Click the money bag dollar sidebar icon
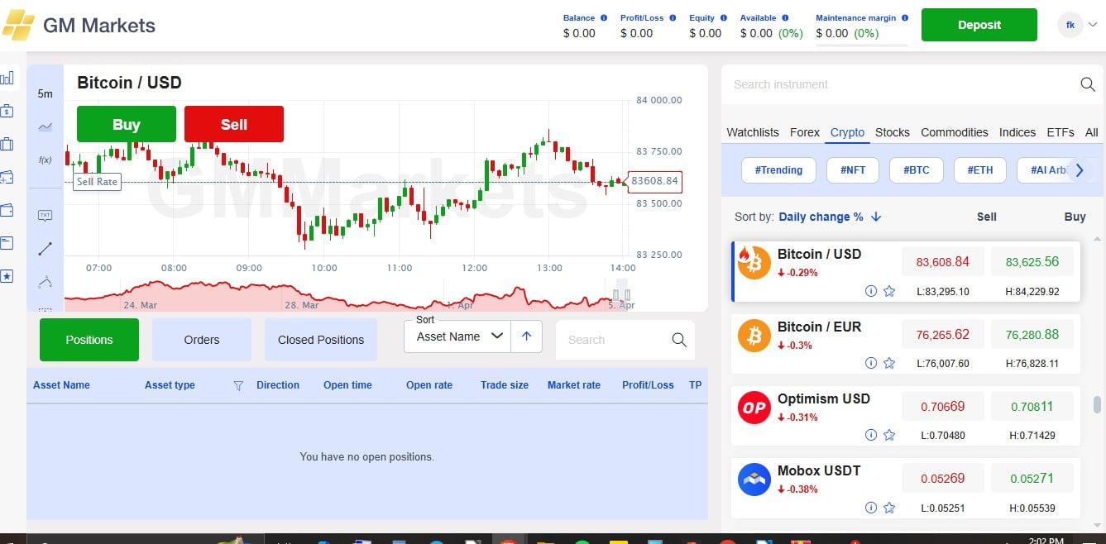 (x=7, y=111)
